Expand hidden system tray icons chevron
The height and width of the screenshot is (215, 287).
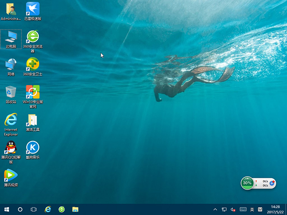point(215,209)
